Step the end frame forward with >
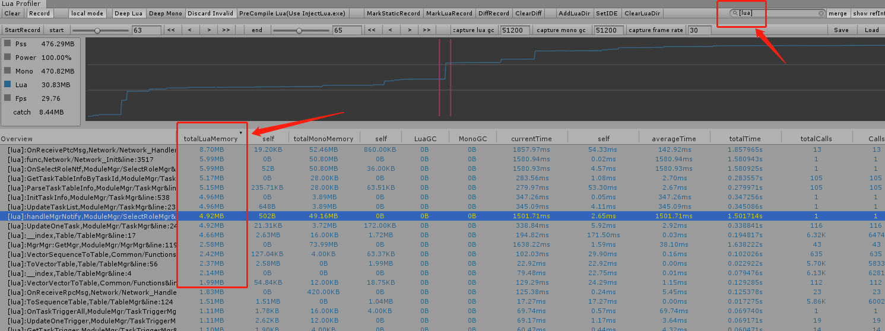The height and width of the screenshot is (331, 885). click(409, 30)
